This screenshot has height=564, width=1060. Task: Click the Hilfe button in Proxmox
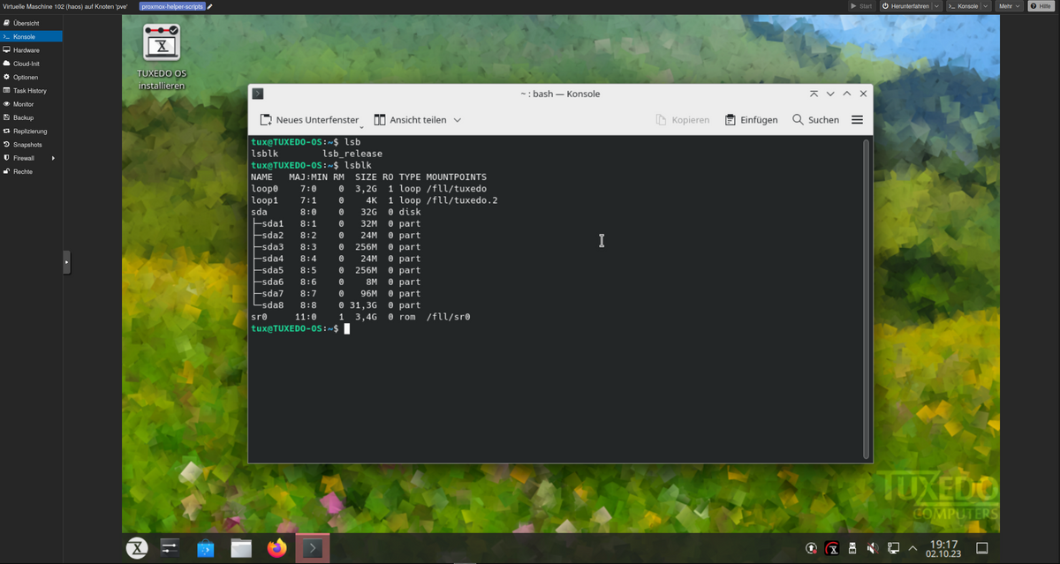[1040, 6]
